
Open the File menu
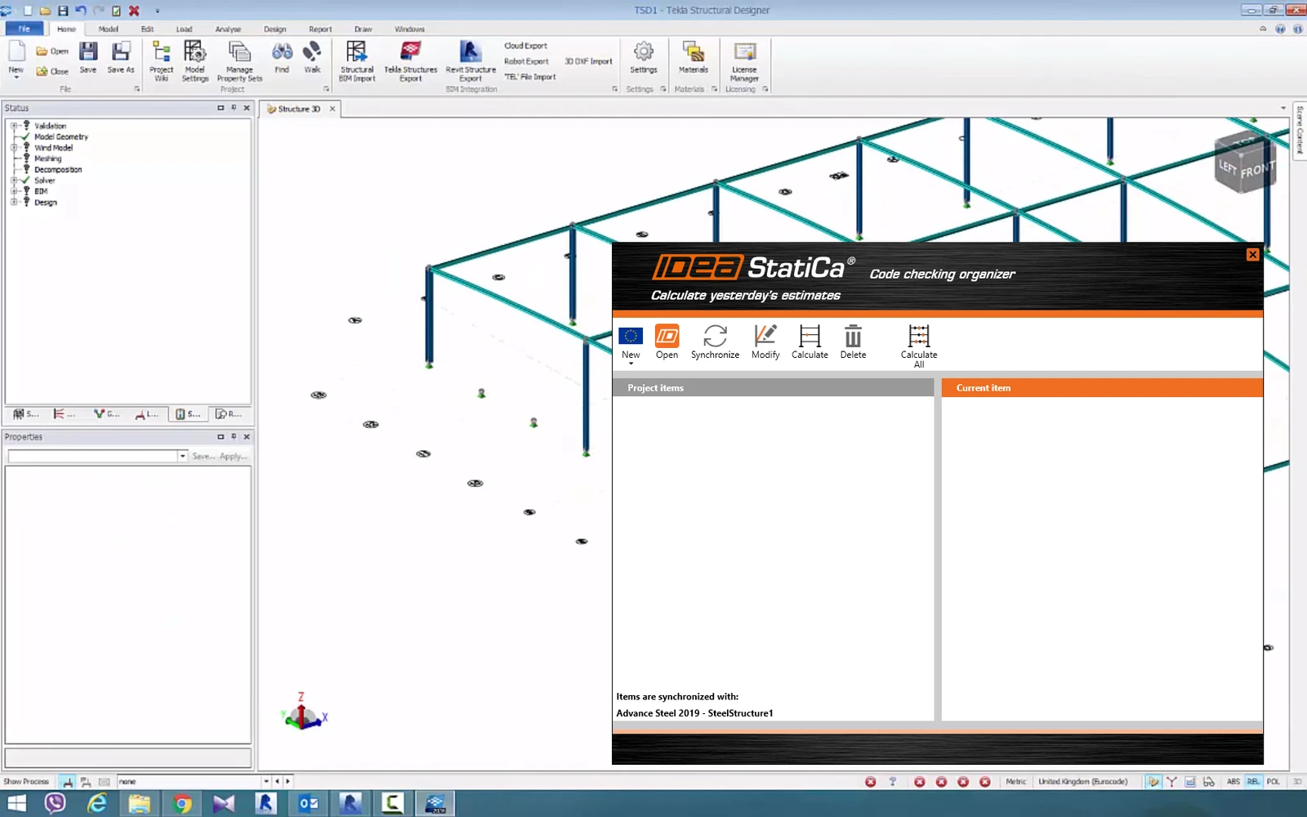click(x=25, y=29)
